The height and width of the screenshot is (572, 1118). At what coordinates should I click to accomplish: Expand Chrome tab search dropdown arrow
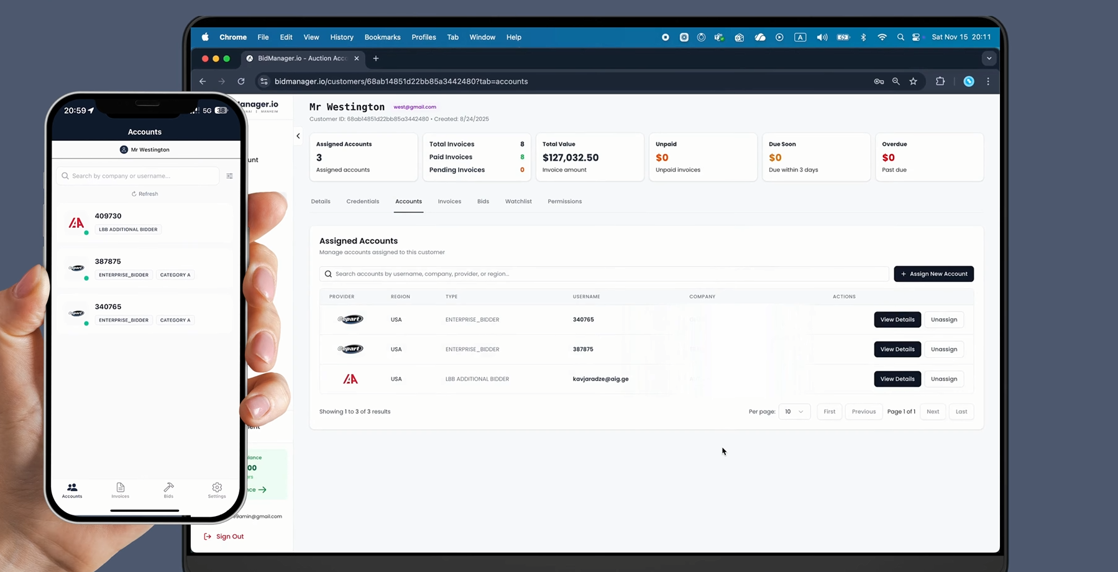[x=989, y=58]
